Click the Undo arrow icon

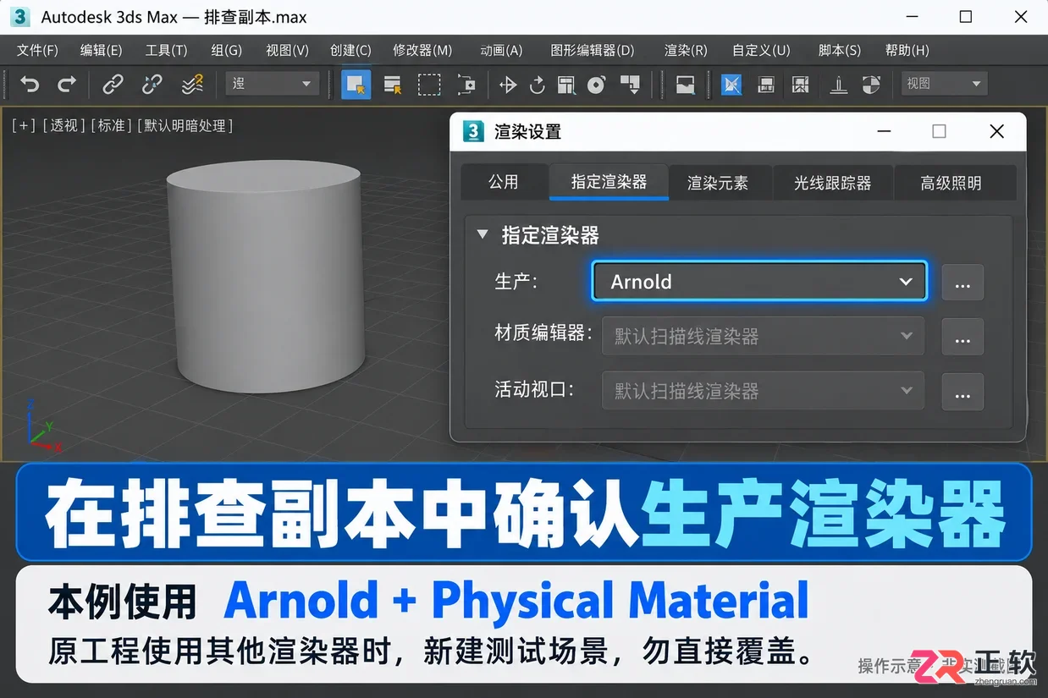click(x=30, y=84)
